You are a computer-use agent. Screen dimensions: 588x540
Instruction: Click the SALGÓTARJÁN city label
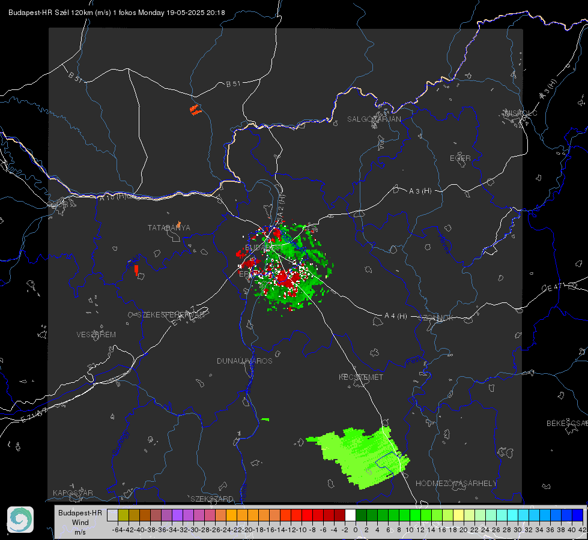point(374,119)
